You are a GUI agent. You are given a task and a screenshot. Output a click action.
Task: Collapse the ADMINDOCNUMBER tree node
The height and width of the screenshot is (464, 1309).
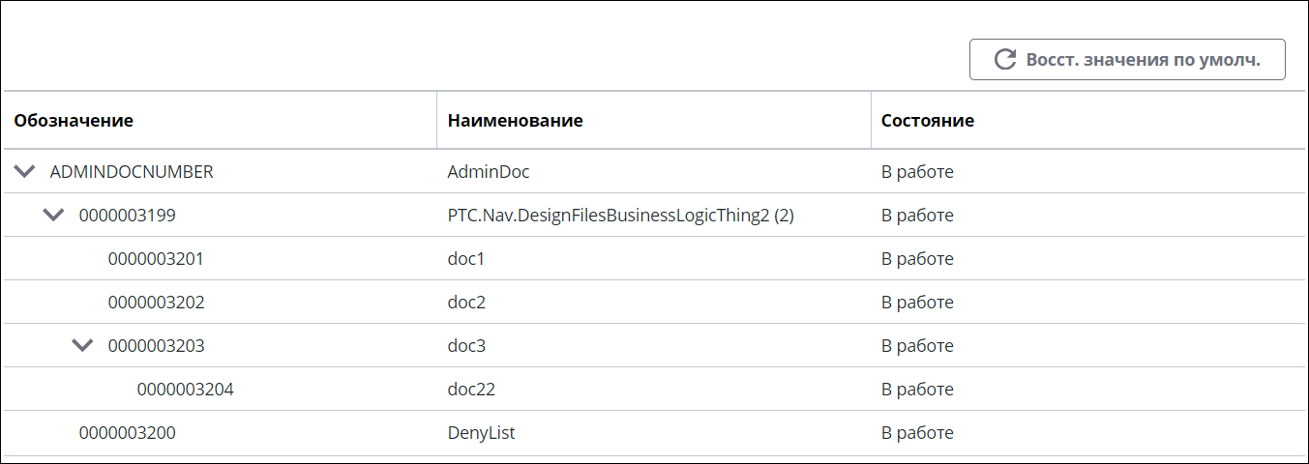click(x=26, y=172)
